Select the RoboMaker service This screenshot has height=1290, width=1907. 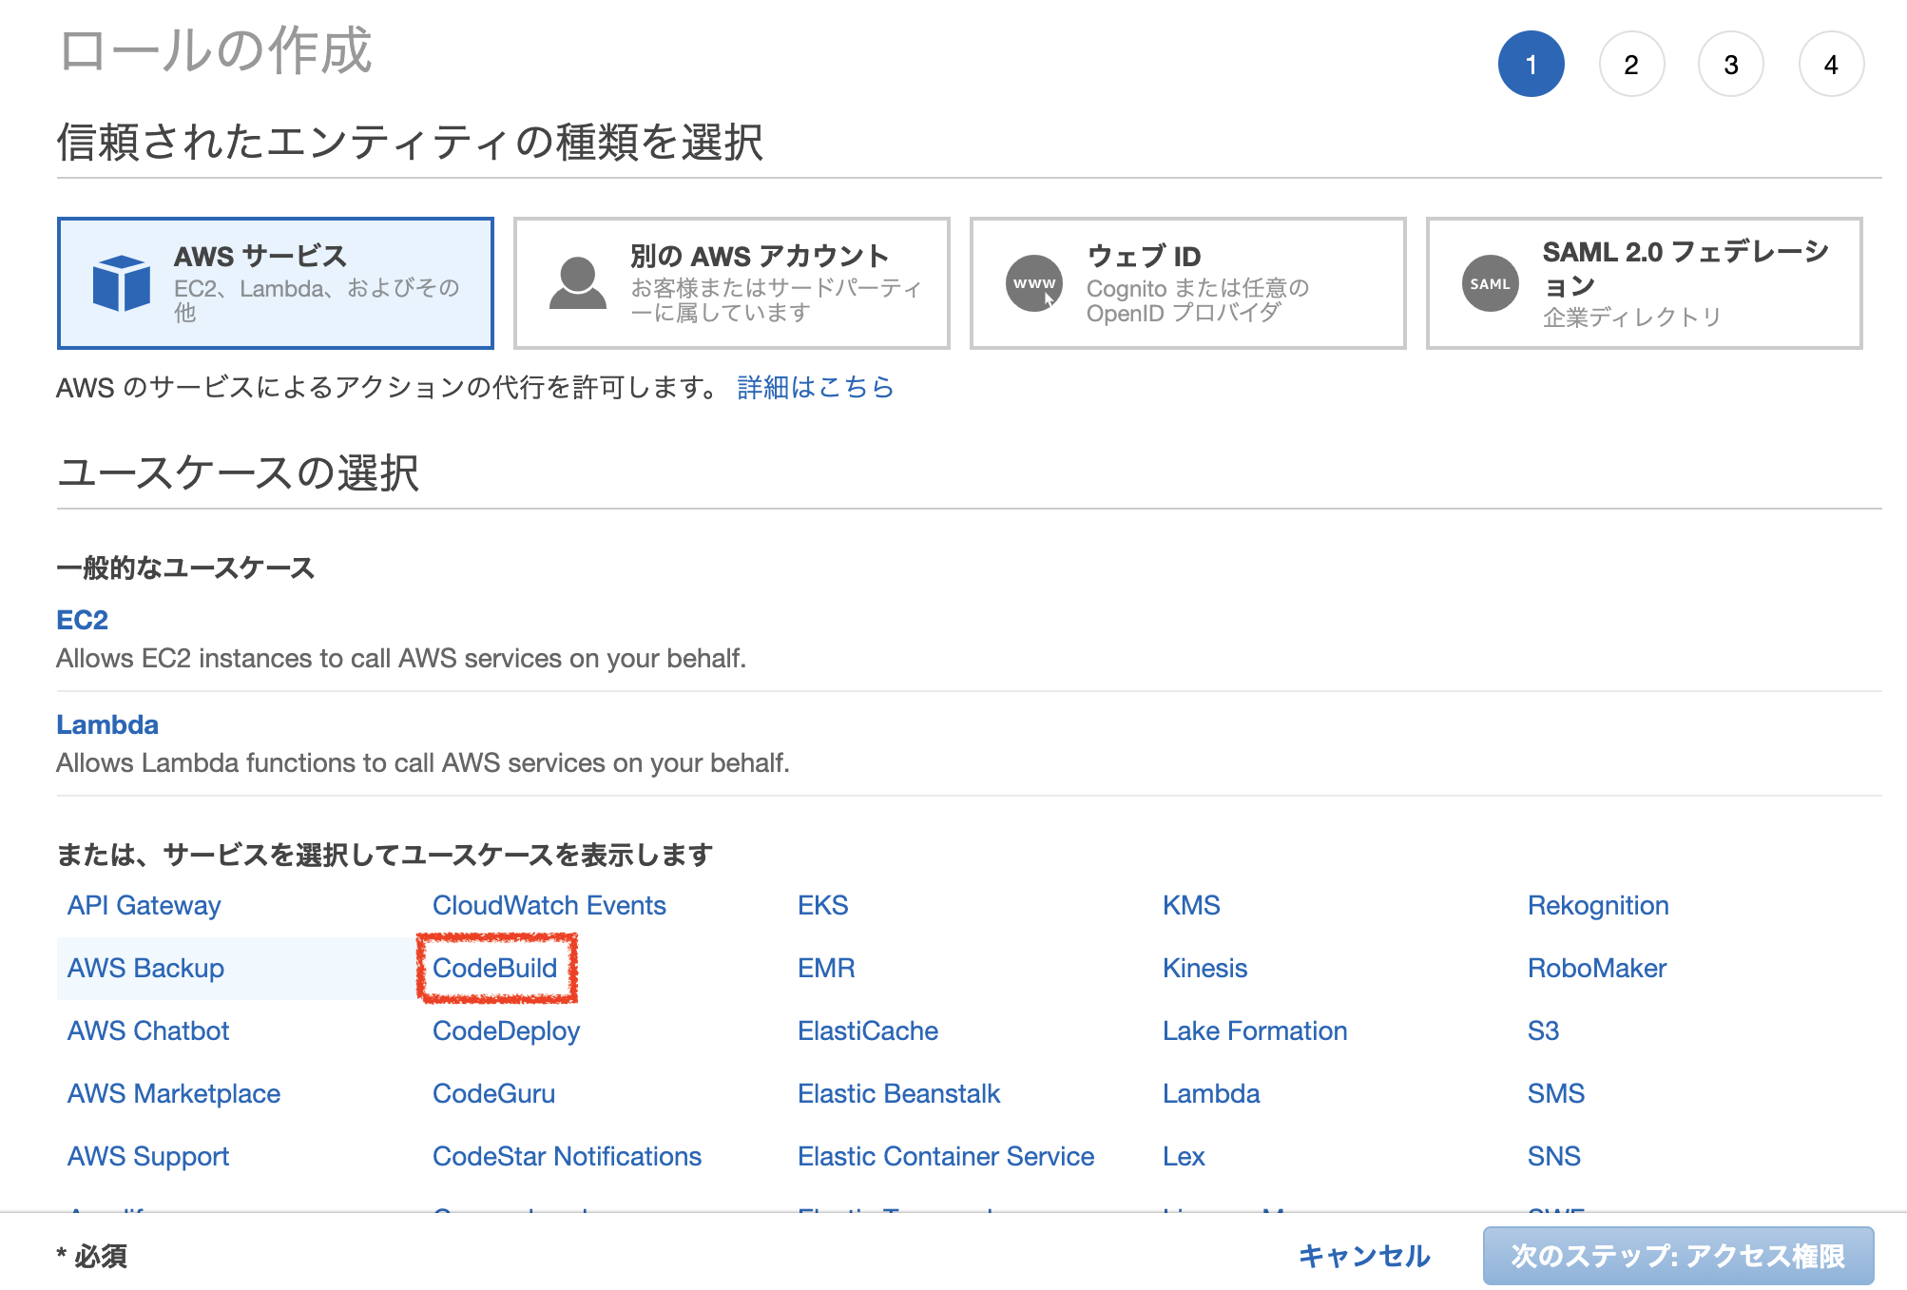coord(1598,968)
